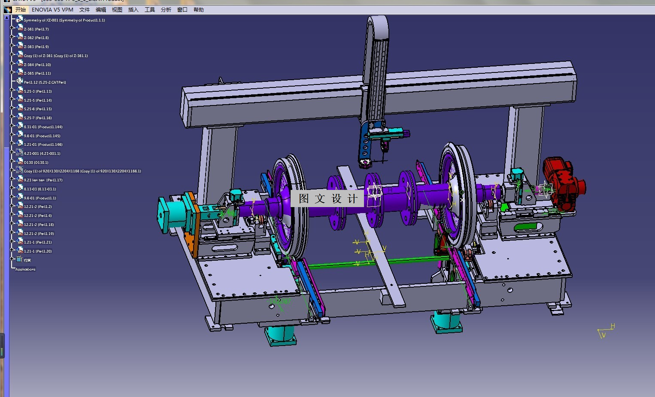Click the Copy (1) of 920X130X2204X1186 icon
This screenshot has width=655, height=397.
[x=20, y=171]
